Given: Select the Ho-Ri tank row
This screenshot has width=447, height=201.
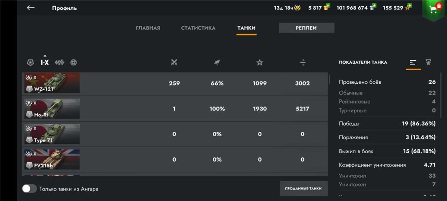Looking at the screenshot, I should pos(174,109).
